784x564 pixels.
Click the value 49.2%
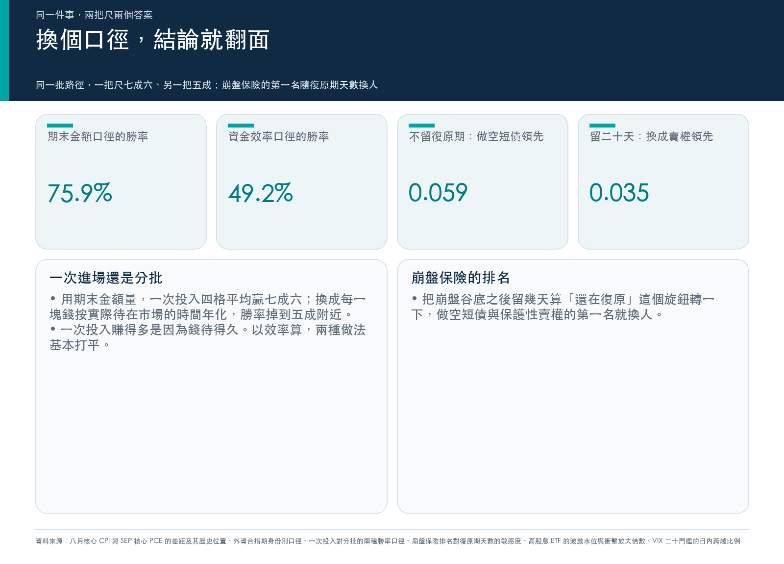pos(261,193)
